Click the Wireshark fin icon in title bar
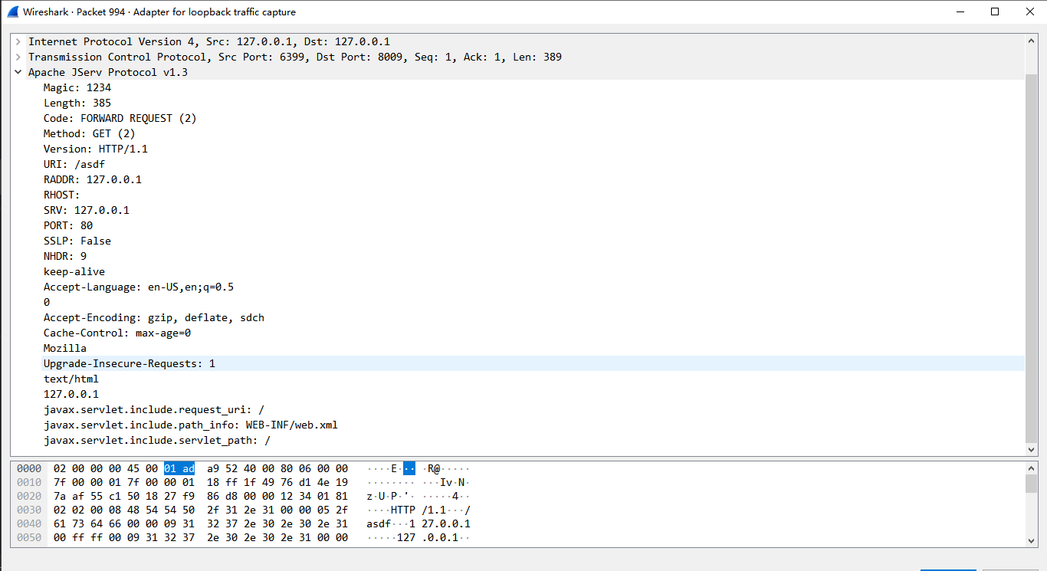 point(13,11)
